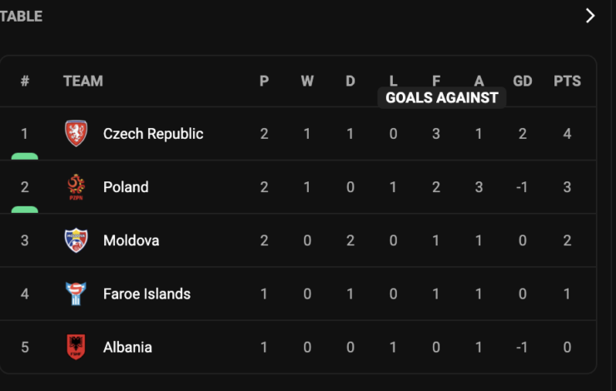The height and width of the screenshot is (391, 616).
Task: Click the PTS column header
Action: pyautogui.click(x=567, y=81)
